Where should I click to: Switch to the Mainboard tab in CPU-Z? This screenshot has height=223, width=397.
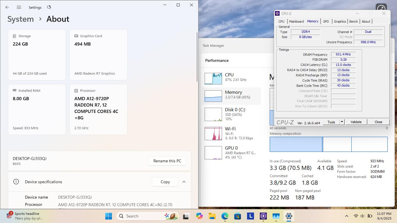pos(296,21)
